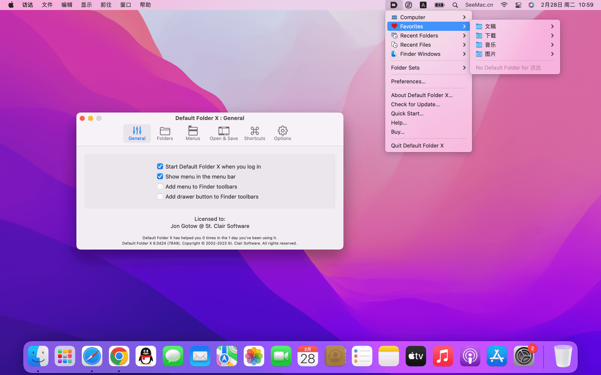Choose Preferences... from the menu
601x375 pixels.
pyautogui.click(x=429, y=81)
